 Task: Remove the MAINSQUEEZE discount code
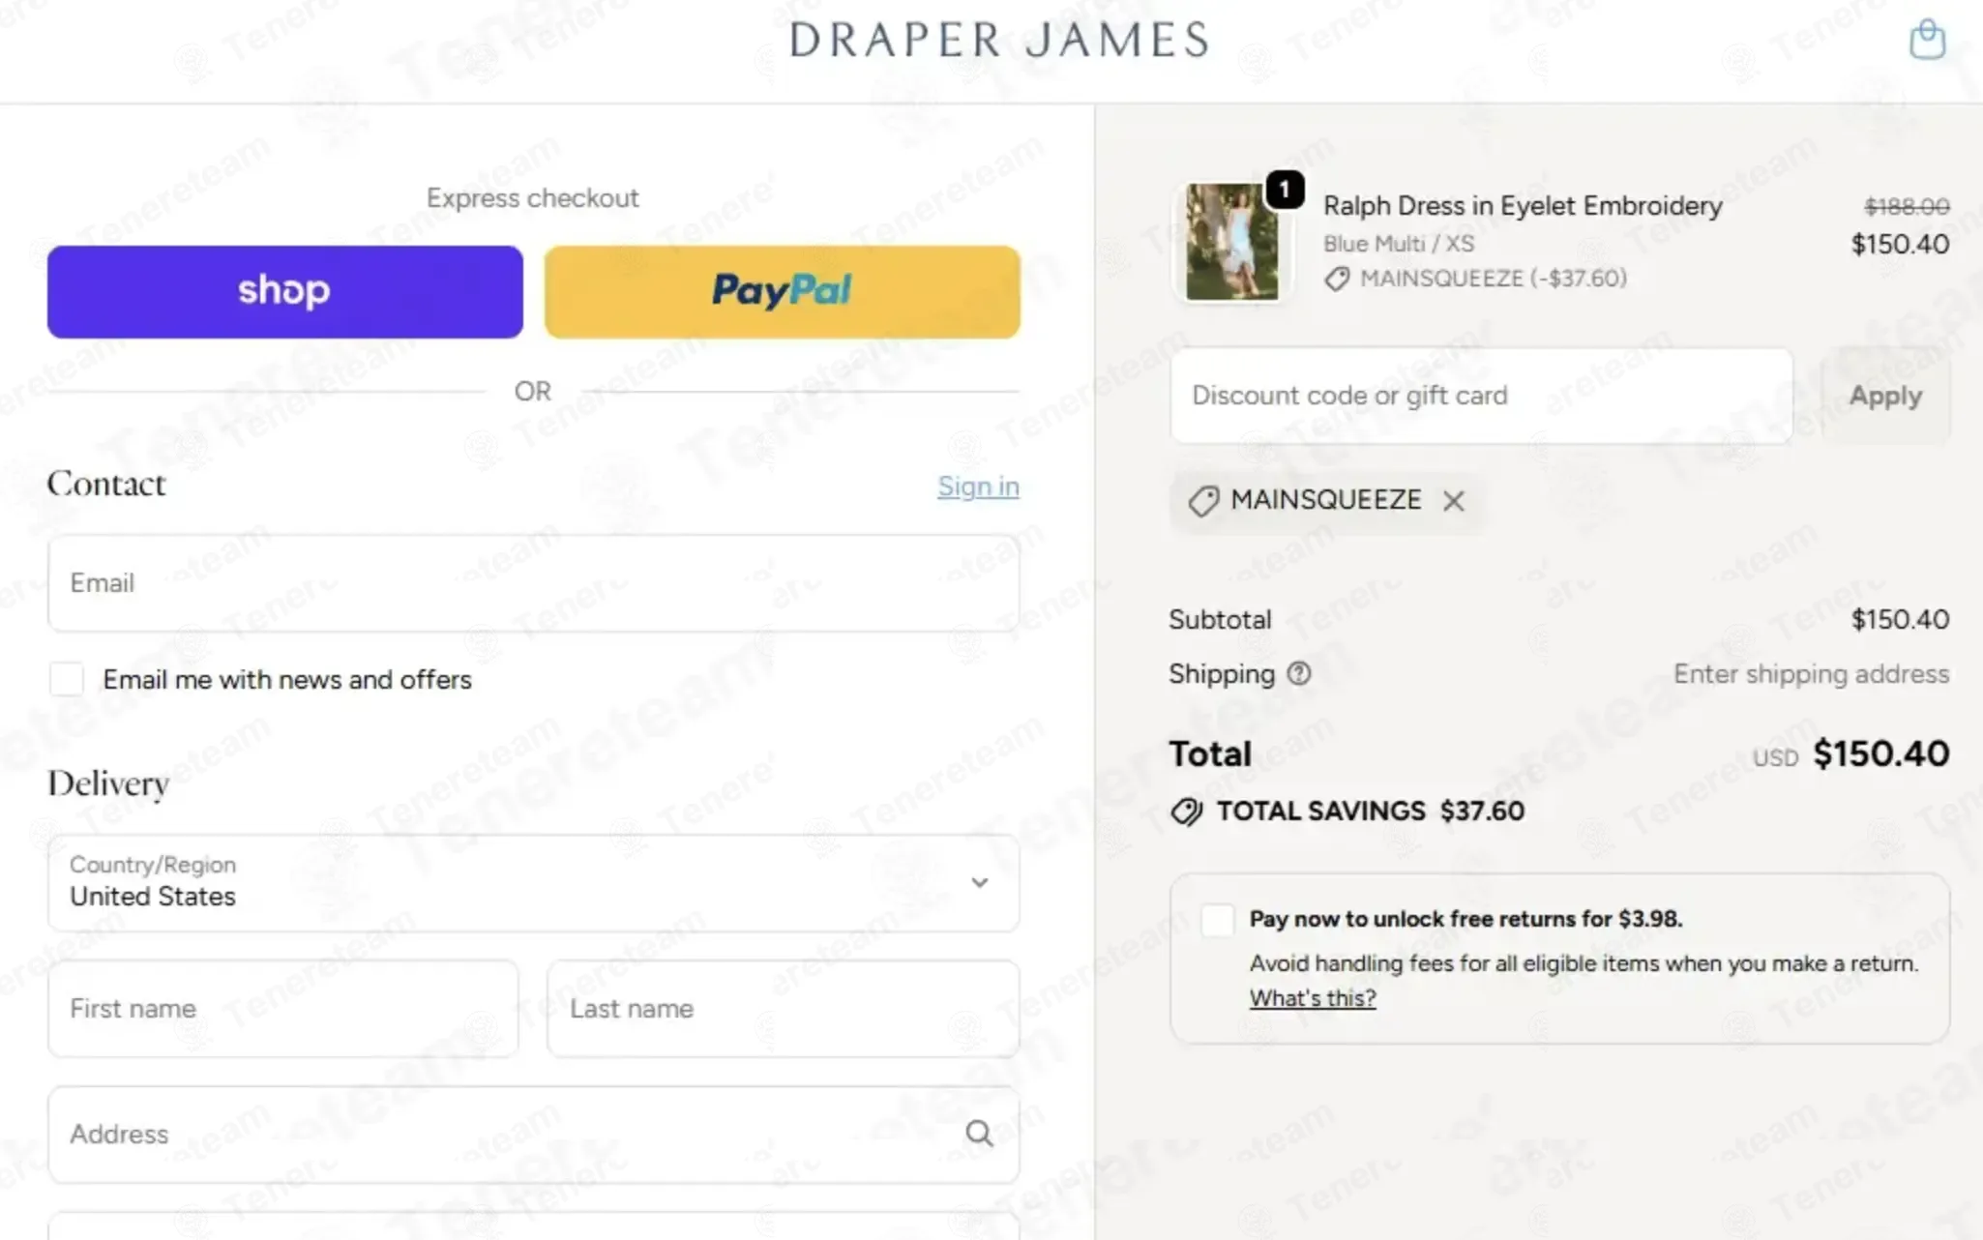(x=1453, y=501)
